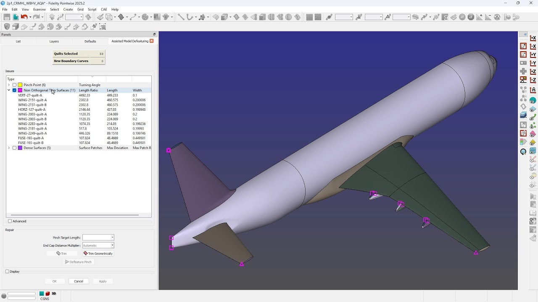Click the Trim Geometrically button
The width and height of the screenshot is (538, 302).
98,253
